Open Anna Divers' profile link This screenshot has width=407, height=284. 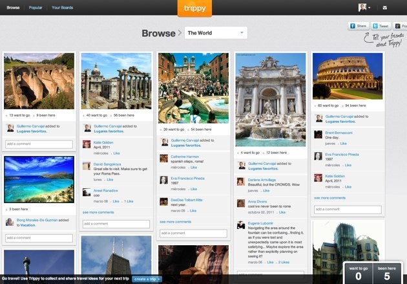click(x=257, y=201)
